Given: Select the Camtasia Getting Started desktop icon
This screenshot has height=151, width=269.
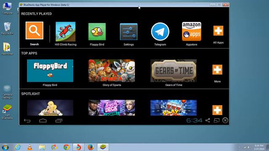Looking at the screenshot, I should coord(7,92).
